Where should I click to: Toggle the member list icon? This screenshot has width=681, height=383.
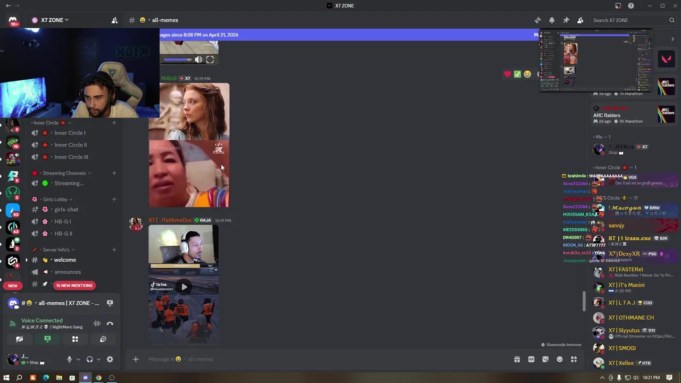click(x=580, y=20)
